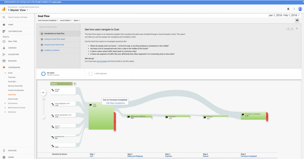304x159 pixels.
Task: Open Smart Goals report
Action: [13, 99]
